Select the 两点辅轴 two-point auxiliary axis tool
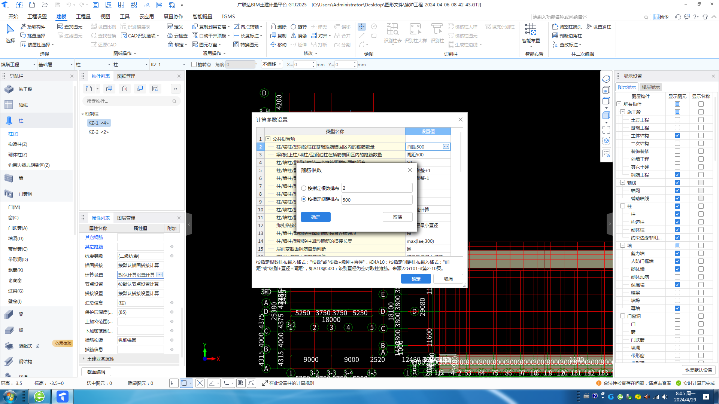This screenshot has width=719, height=404. [x=248, y=27]
